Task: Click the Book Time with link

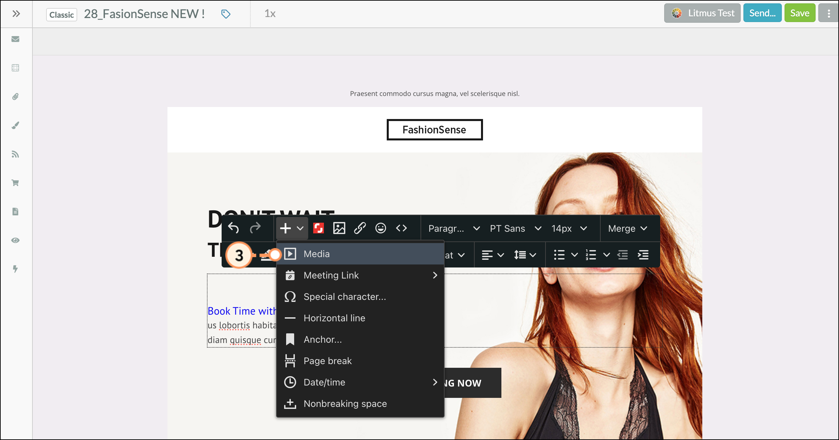Action: tap(242, 311)
